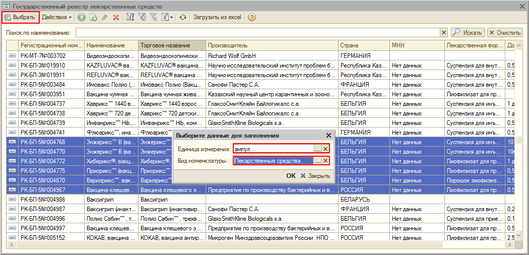Sort by the Торговое название column header

click(x=171, y=46)
